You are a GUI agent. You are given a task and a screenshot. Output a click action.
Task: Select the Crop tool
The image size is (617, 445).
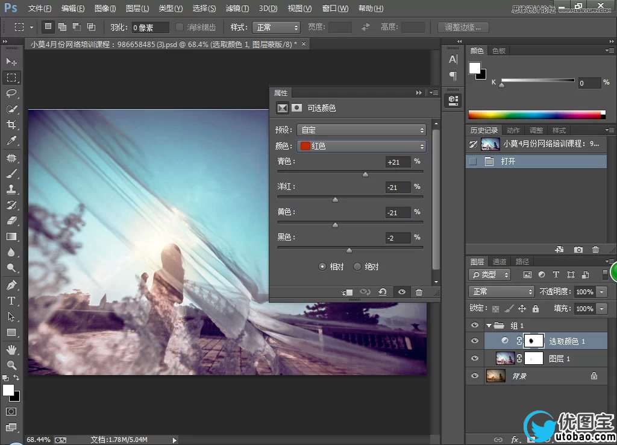pyautogui.click(x=11, y=125)
